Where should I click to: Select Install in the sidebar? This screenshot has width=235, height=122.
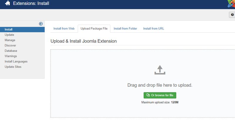pos(22,30)
